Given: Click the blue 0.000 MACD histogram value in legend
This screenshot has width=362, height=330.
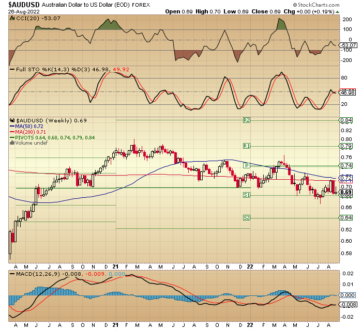Looking at the screenshot, I should [x=116, y=274].
